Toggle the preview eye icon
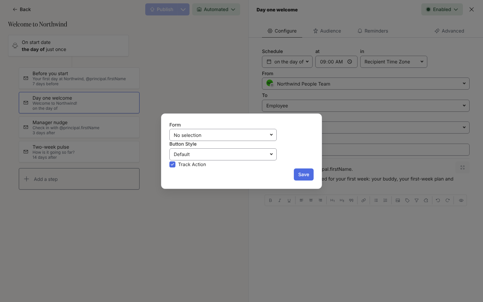Viewport: 483px width, 302px height. pos(461,200)
